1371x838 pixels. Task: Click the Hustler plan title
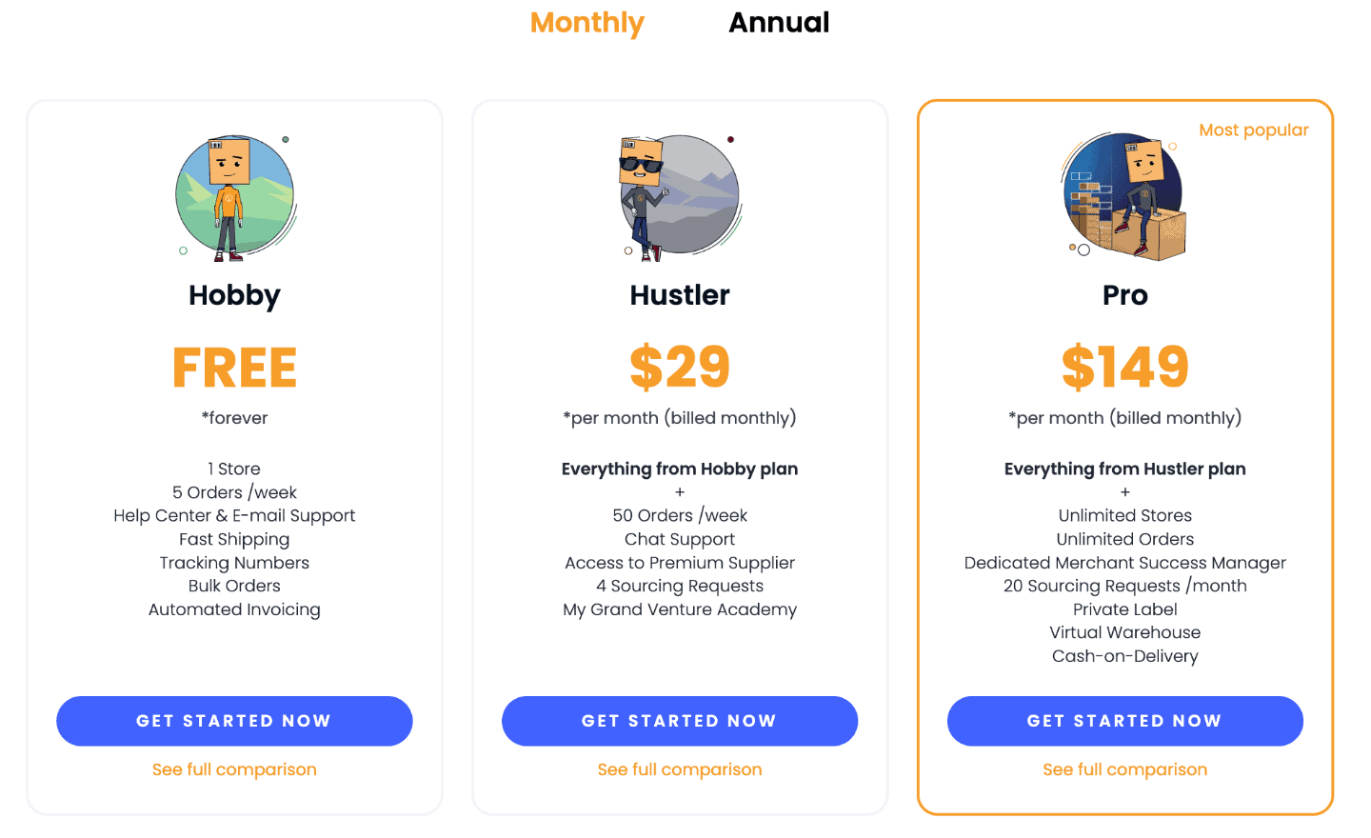pyautogui.click(x=679, y=295)
